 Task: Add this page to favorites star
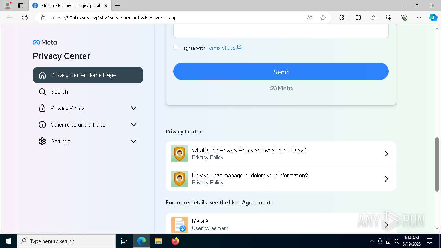point(323,18)
